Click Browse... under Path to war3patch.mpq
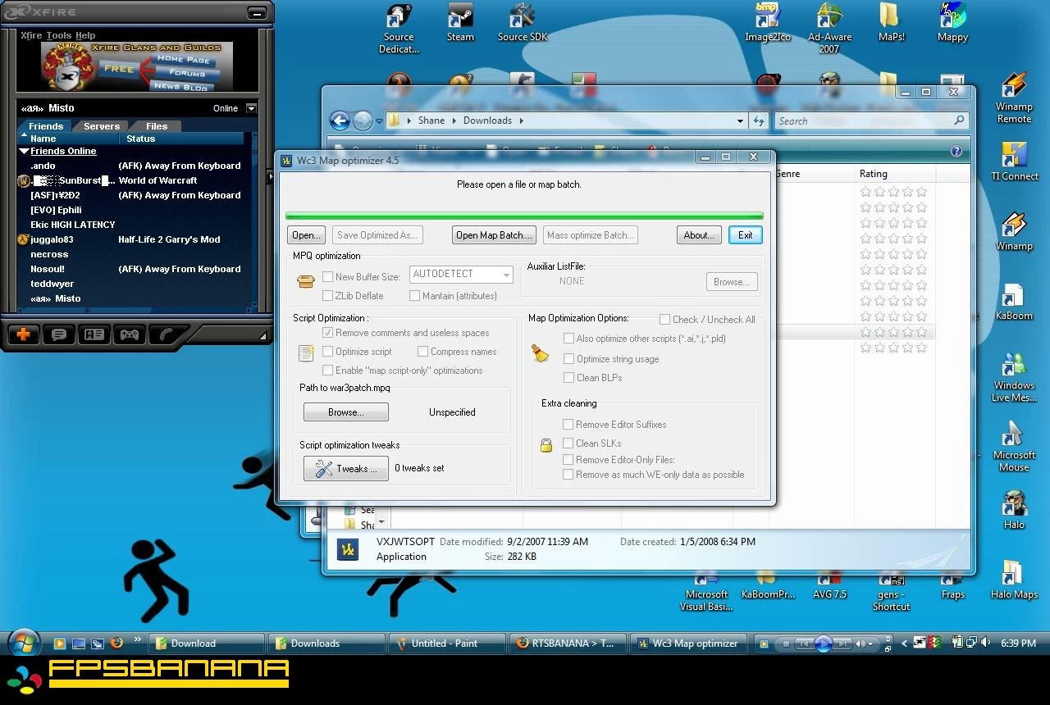Screen dimensions: 1050x705 tap(345, 412)
